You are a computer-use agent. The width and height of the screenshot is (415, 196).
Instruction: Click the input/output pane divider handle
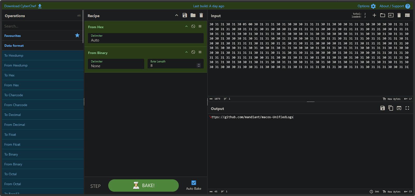pos(310,102)
